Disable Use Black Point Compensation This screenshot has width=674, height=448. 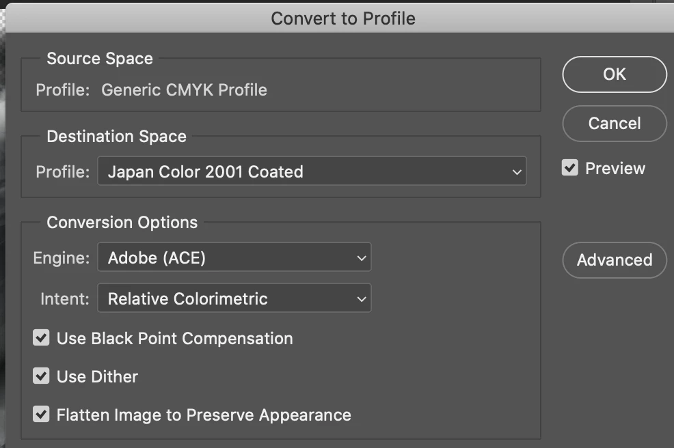[x=42, y=338]
